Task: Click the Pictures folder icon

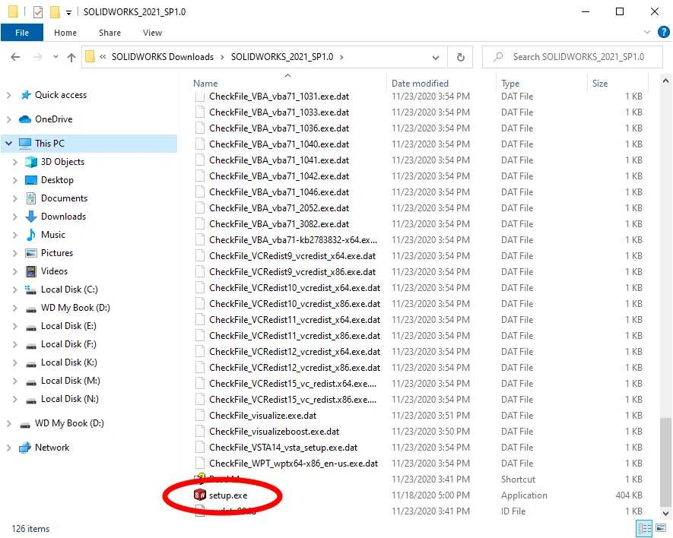Action: [x=31, y=253]
